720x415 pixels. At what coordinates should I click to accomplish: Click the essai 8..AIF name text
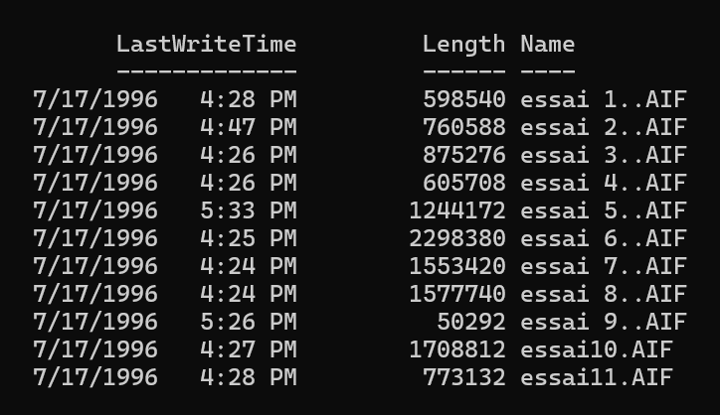(603, 294)
